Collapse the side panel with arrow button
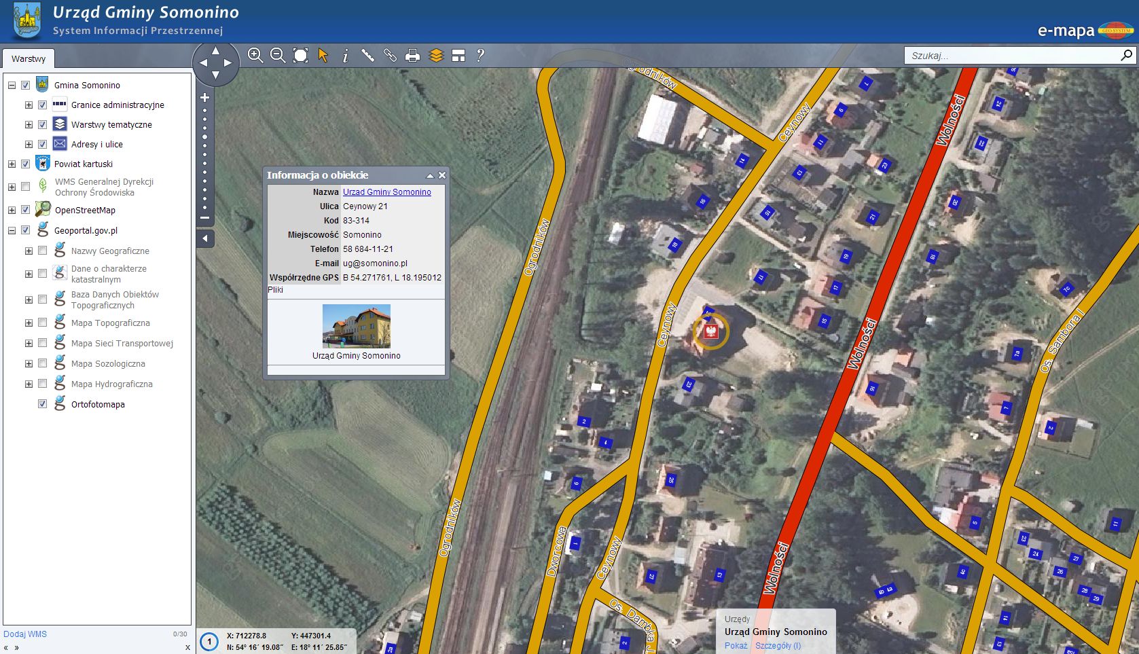Image resolution: width=1139 pixels, height=654 pixels. [206, 238]
